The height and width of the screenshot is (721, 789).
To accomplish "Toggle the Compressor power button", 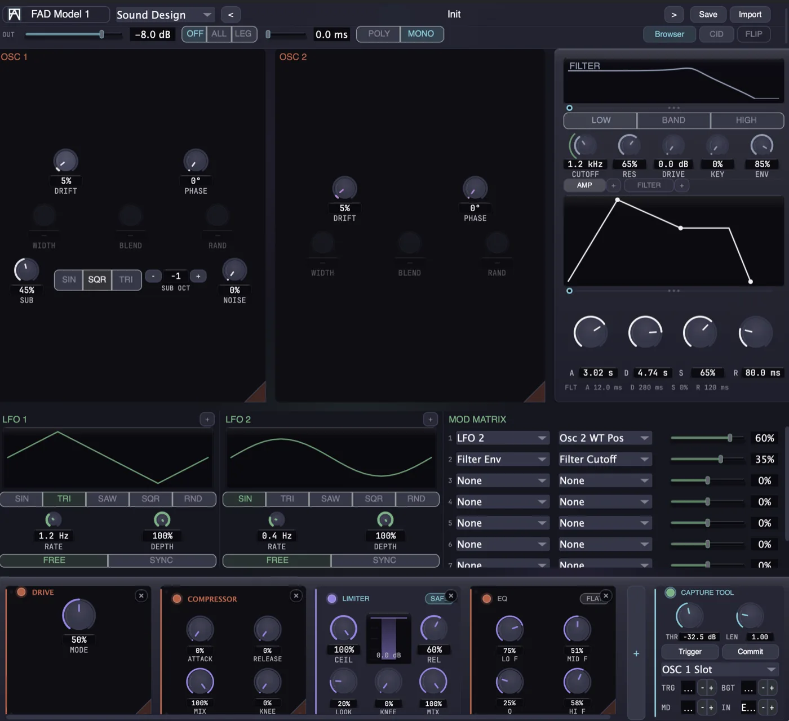I will tap(177, 599).
